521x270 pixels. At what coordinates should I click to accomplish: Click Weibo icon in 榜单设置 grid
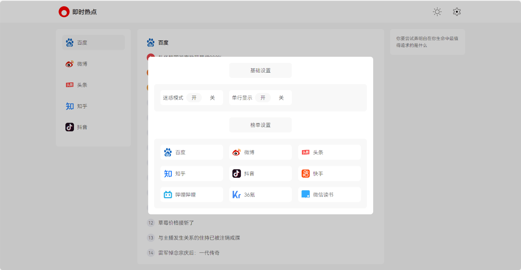236,152
